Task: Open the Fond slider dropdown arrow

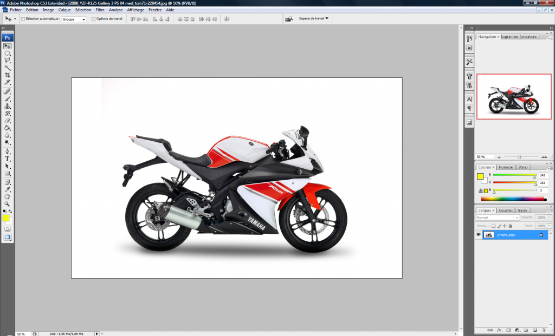Action: pos(550,226)
